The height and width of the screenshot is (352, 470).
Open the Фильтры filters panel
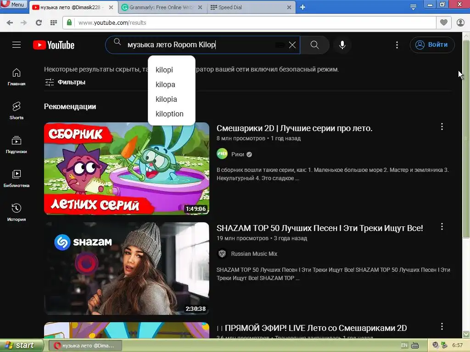click(65, 82)
